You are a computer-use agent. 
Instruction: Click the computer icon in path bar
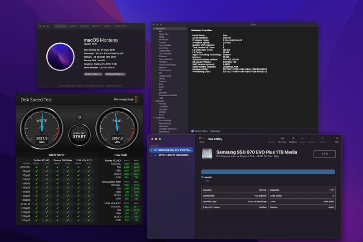pos(192,131)
